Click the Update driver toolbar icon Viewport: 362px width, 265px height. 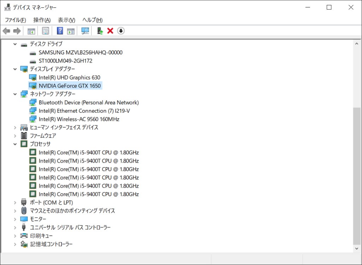pos(100,31)
